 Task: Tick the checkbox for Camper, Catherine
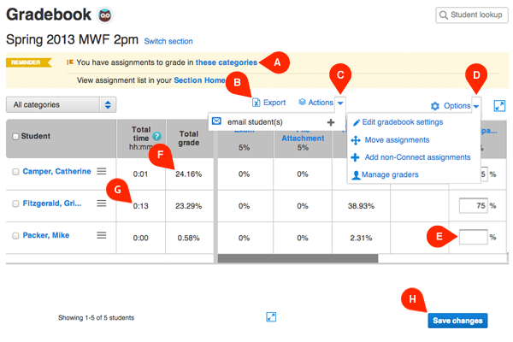(15, 172)
